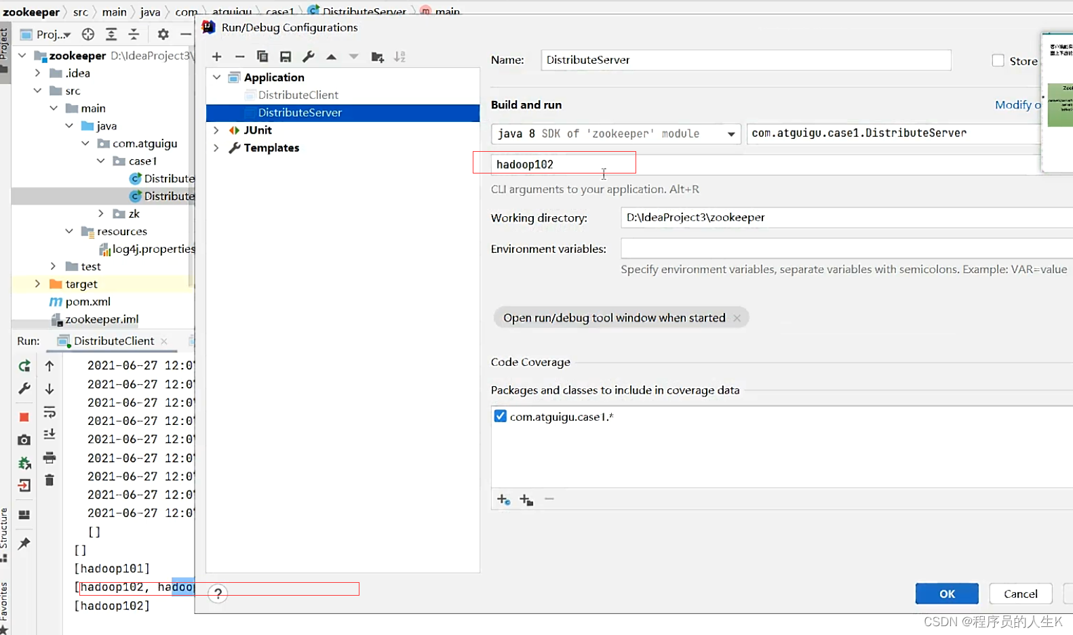Collapse the Application configurations node

[216, 77]
